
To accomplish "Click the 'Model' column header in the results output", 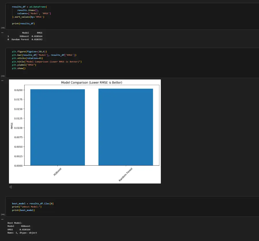I will [x=25, y=33].
